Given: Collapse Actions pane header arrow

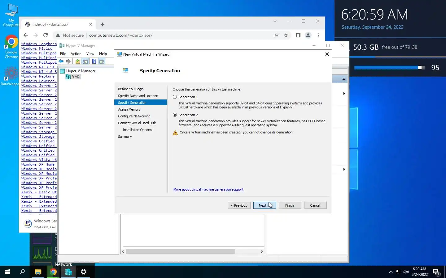Looking at the screenshot, I should 344,79.
